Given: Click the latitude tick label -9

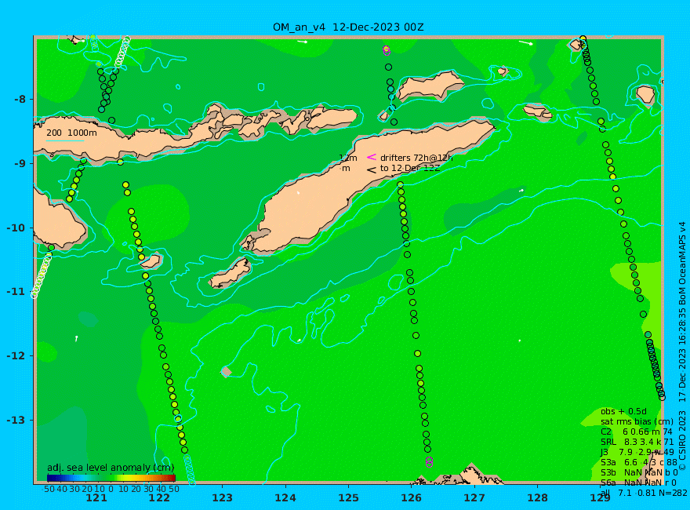Looking at the screenshot, I should pos(20,163).
